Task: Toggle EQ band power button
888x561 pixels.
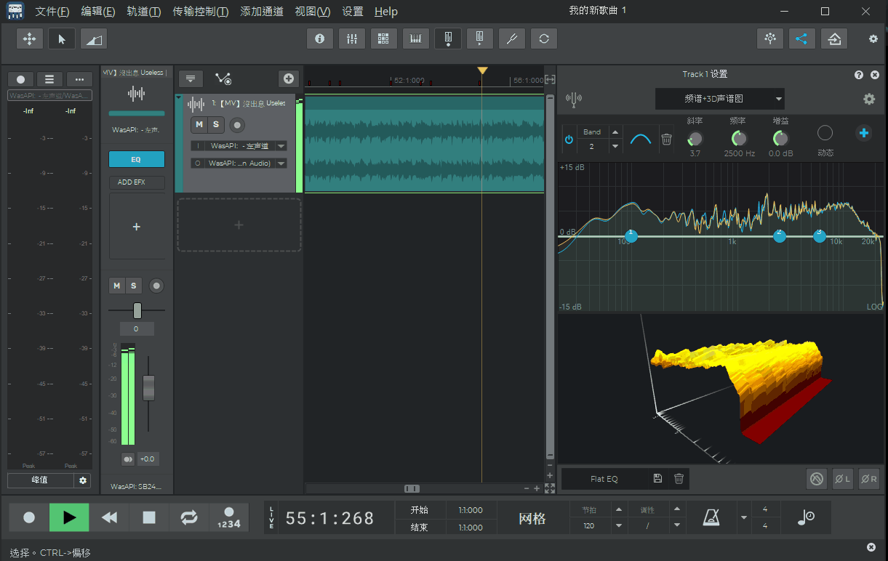Action: click(x=569, y=139)
